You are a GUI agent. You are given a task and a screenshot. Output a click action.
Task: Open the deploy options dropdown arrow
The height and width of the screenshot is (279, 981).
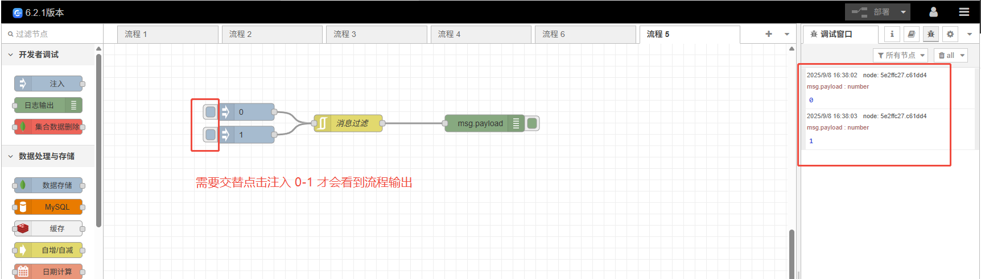903,12
